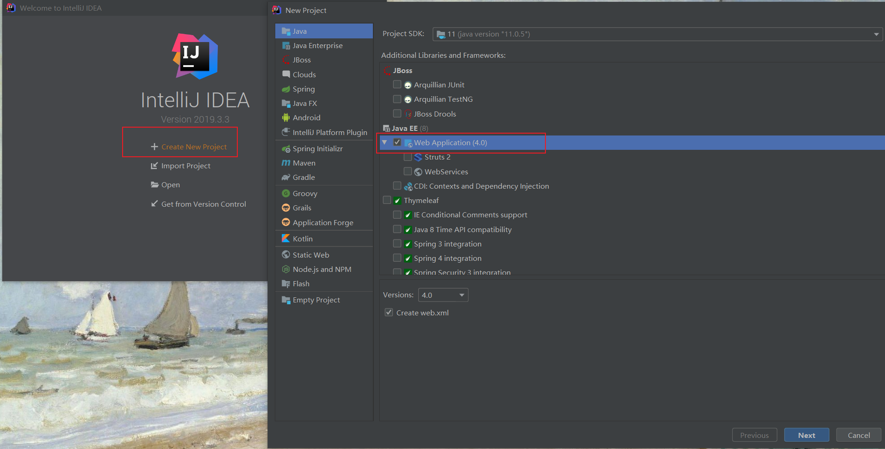Check CDI: Contexts and Dependency Injection box
Viewport: 885px width, 449px height.
click(x=397, y=186)
